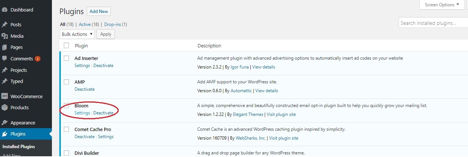Click the Projects pin icon
This screenshot has width=468, height=157.
(5, 70)
